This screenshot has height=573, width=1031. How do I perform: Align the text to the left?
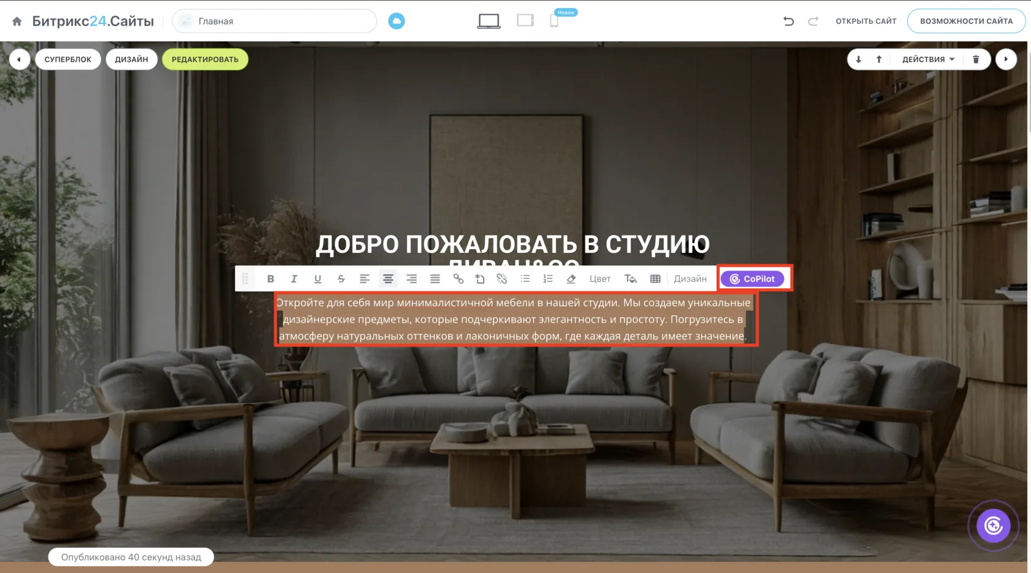pyautogui.click(x=365, y=279)
